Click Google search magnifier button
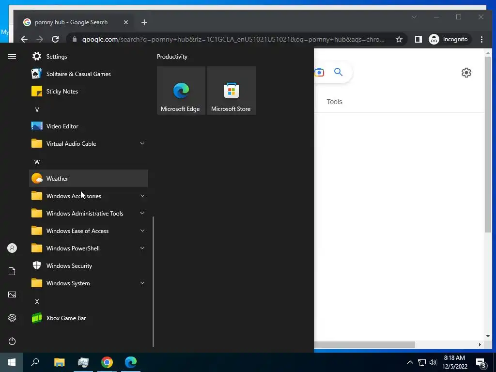 click(x=338, y=72)
